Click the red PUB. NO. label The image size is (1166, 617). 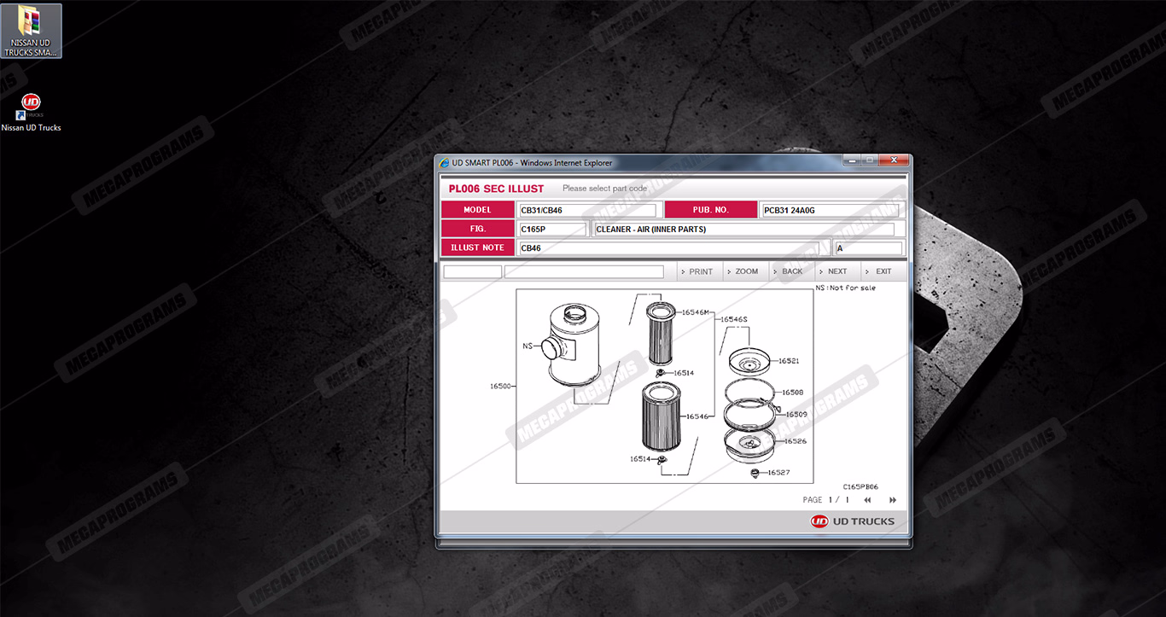tap(711, 210)
